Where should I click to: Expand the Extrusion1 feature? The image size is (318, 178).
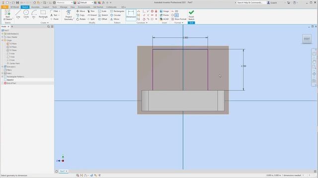click(2, 67)
